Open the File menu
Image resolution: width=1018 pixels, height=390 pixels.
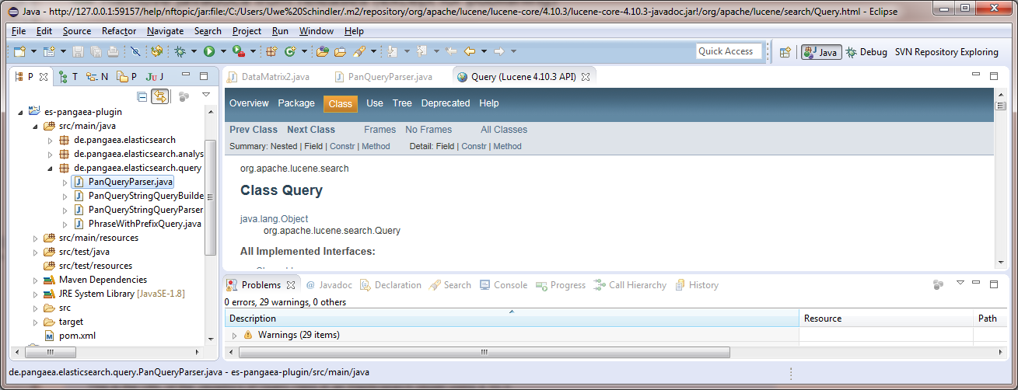[x=19, y=31]
